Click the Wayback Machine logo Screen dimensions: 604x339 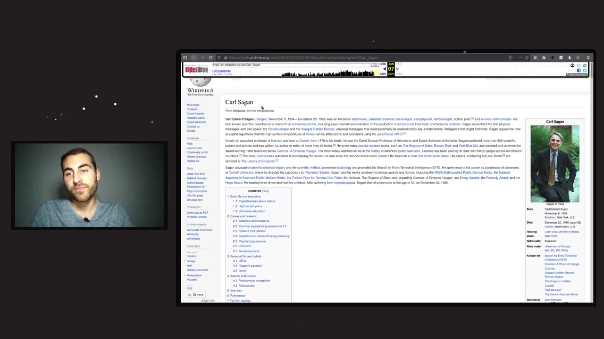pos(196,69)
